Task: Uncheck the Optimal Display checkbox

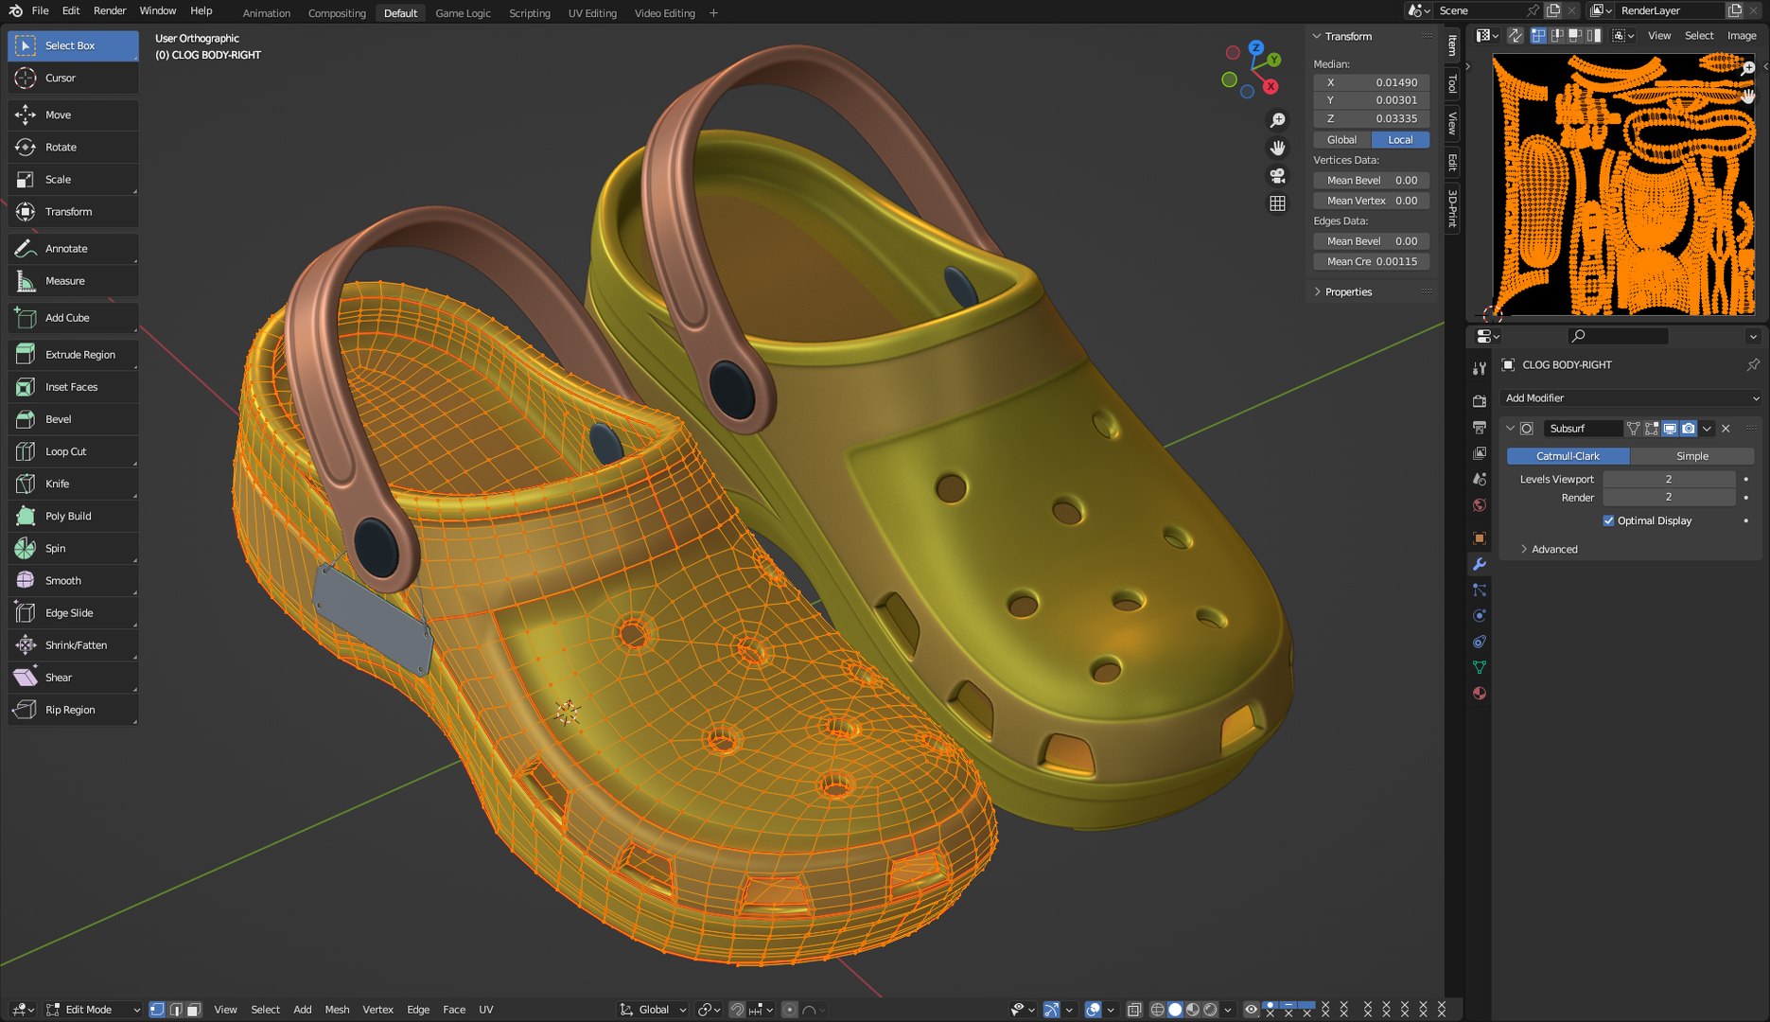Action: tap(1608, 520)
